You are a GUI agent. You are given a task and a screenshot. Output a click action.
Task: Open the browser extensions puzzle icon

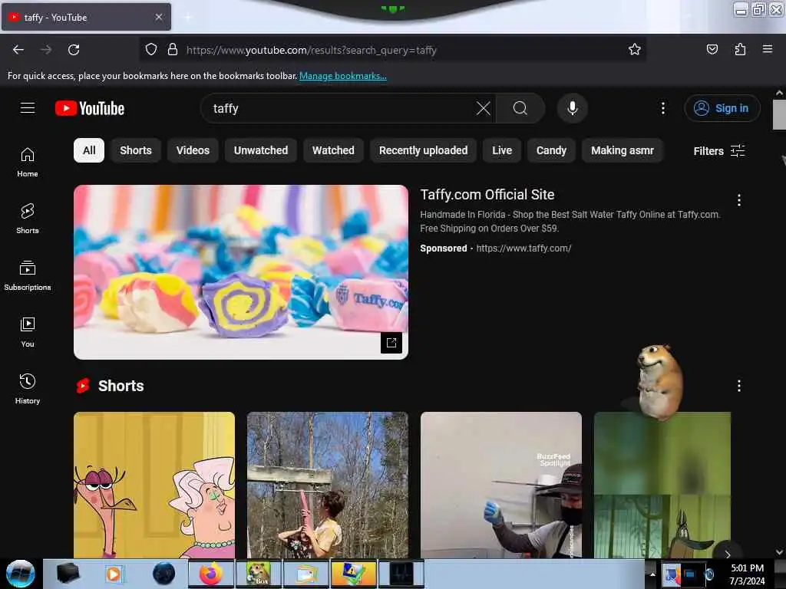coord(740,49)
